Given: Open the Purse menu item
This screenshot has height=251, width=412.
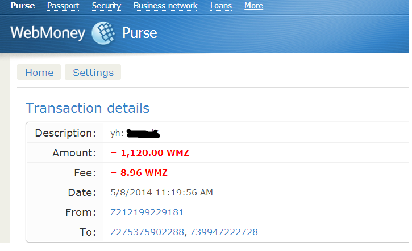Looking at the screenshot, I should (x=23, y=6).
